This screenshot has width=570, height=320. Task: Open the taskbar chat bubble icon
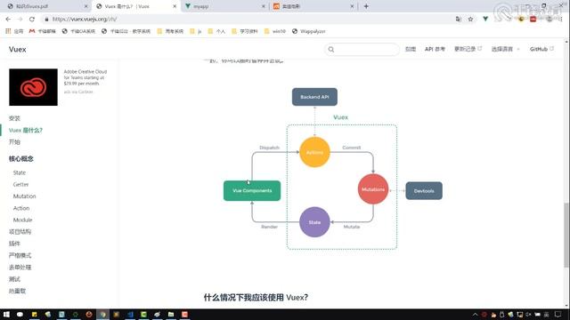[x=20, y=314]
